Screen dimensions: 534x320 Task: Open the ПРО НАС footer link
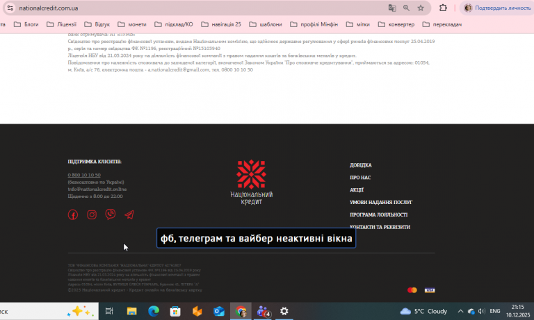tap(360, 178)
